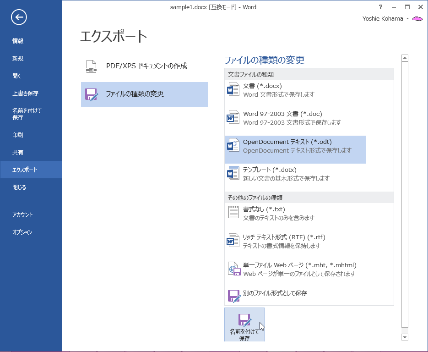Open the help question mark
This screenshot has height=352, width=428.
click(380, 7)
